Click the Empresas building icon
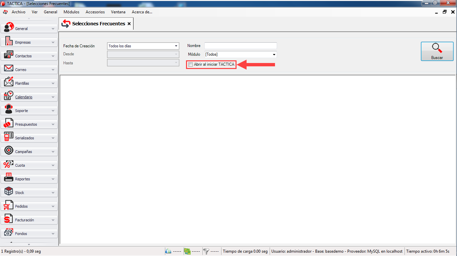 9,41
